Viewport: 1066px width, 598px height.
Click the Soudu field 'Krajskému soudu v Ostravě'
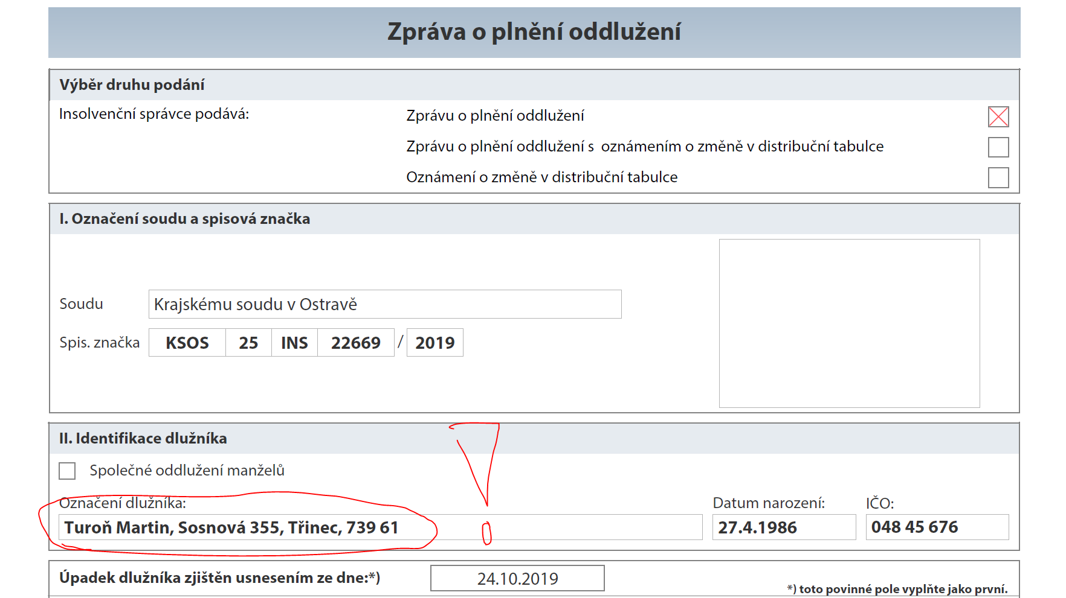click(x=385, y=304)
